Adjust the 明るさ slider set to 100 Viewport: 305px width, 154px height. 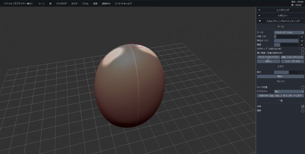(286, 41)
